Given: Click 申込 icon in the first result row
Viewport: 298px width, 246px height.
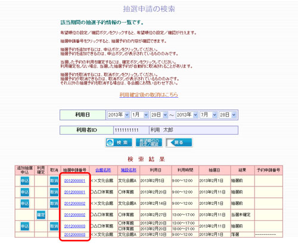Looking at the screenshot, I should [x=25, y=181].
